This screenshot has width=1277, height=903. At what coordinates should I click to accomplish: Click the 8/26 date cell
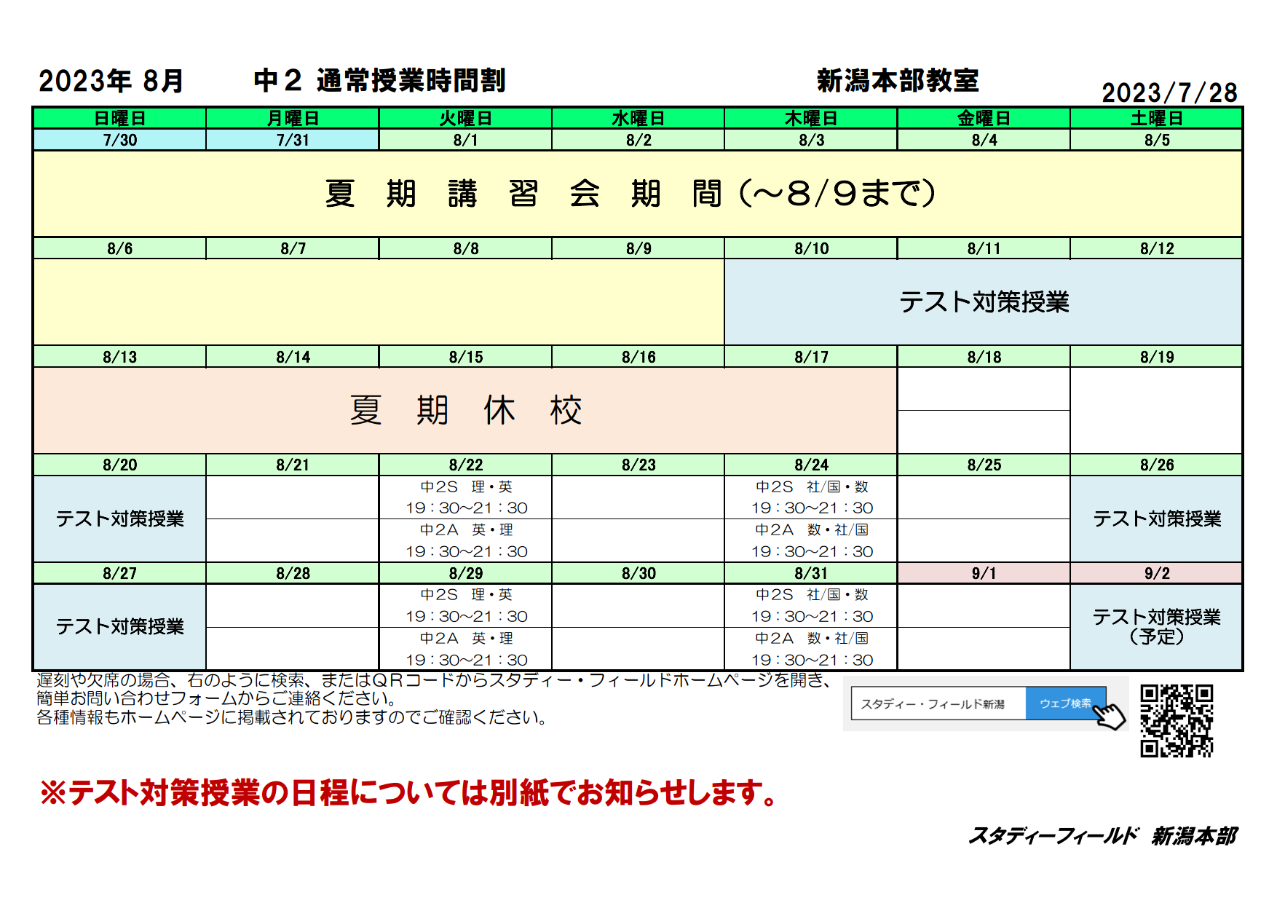point(1157,465)
